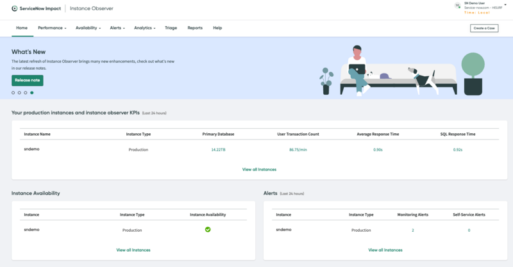This screenshot has height=267, width=513.
Task: Expand the user menu caret at top right
Action: coord(505,5)
